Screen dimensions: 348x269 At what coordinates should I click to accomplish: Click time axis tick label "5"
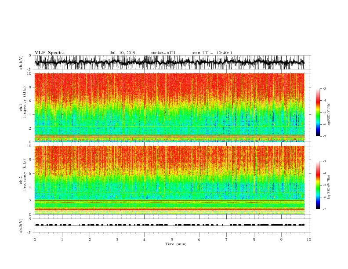pos(172,240)
